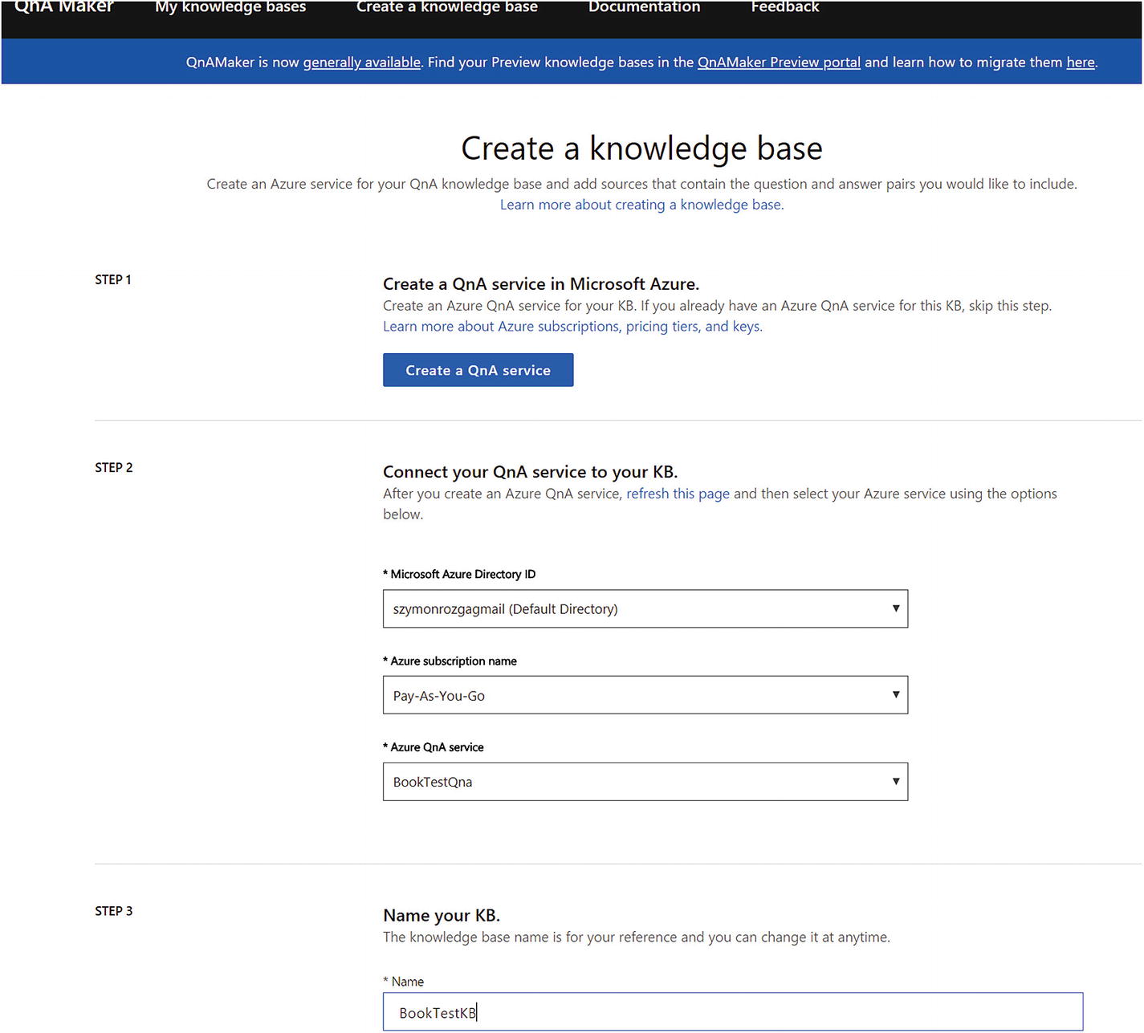
Task: Click the '* Azure QnA service' label
Action: click(x=434, y=747)
